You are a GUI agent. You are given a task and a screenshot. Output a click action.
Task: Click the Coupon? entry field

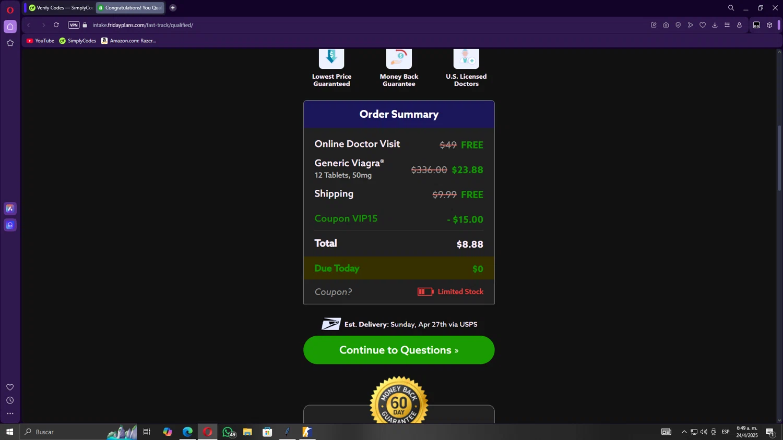333,292
